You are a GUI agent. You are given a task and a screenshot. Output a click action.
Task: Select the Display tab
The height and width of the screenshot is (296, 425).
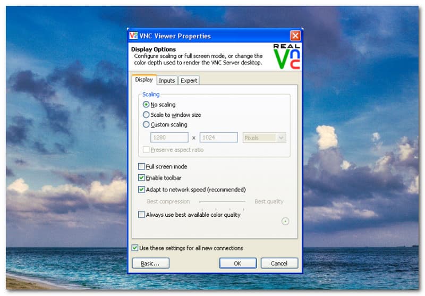[144, 80]
